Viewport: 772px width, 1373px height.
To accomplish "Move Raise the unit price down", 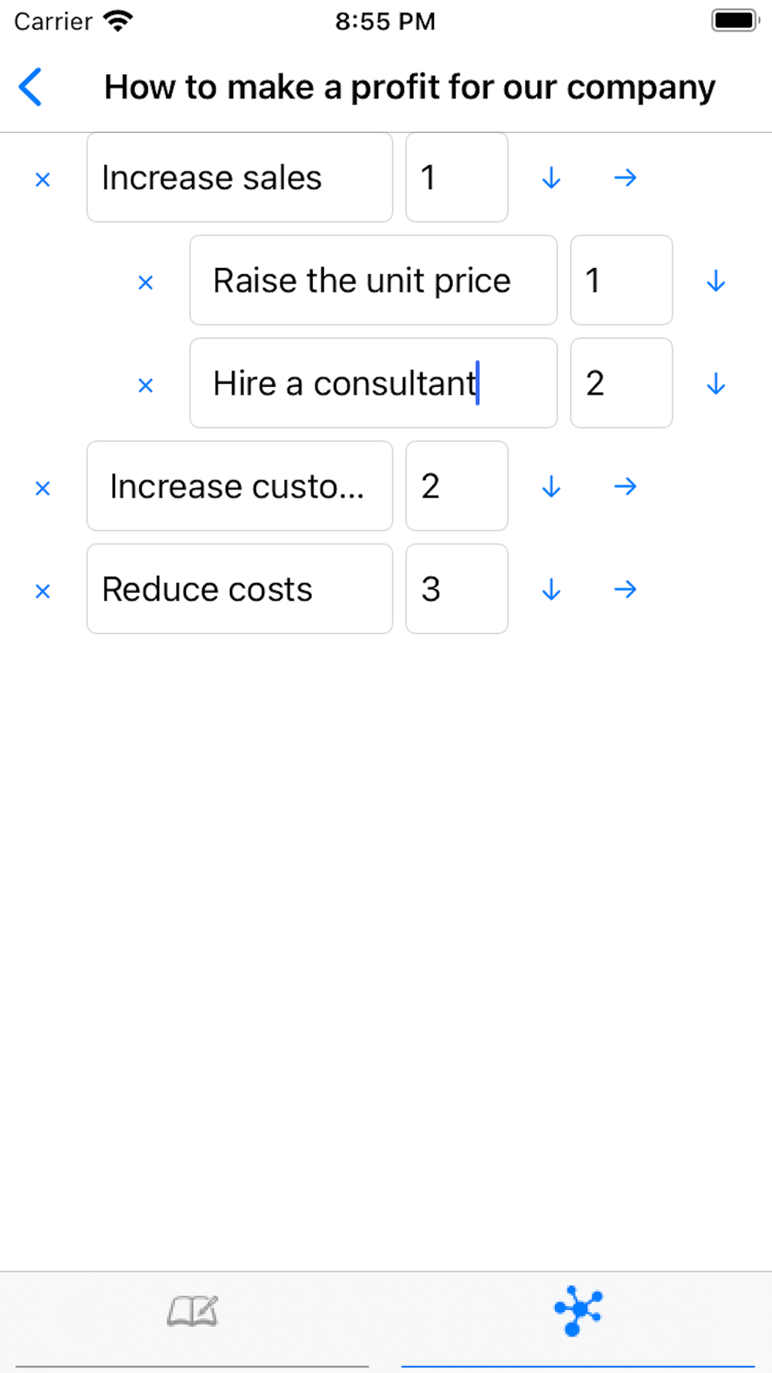I will [x=716, y=281].
